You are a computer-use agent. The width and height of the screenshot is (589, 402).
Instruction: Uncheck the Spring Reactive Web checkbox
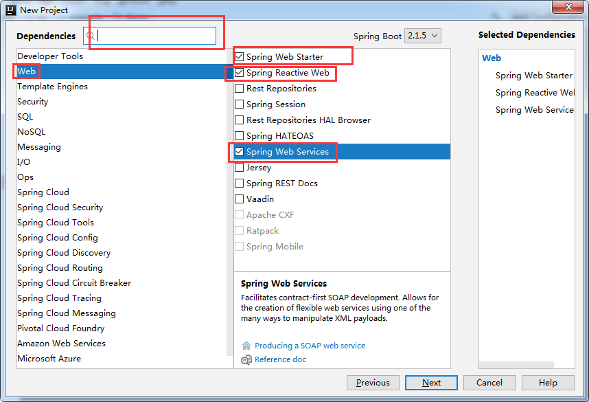[240, 73]
